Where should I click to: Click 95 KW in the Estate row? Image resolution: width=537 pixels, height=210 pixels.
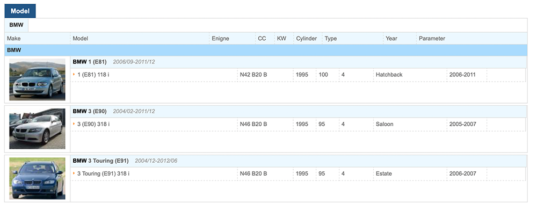(x=322, y=173)
